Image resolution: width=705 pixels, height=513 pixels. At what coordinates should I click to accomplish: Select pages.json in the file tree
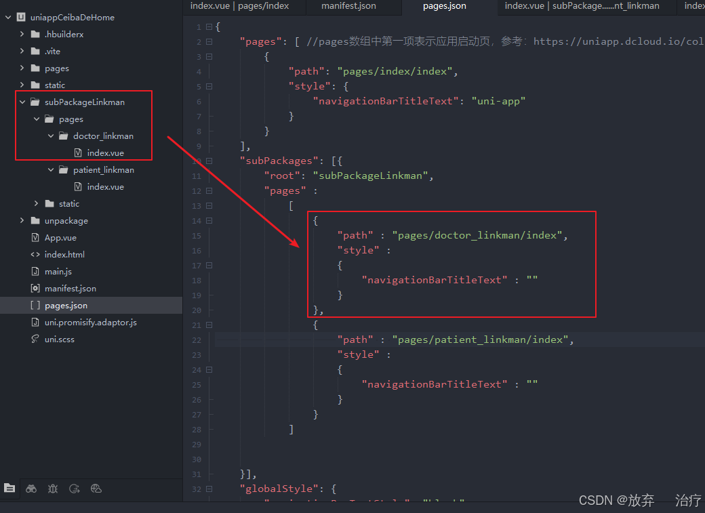66,305
